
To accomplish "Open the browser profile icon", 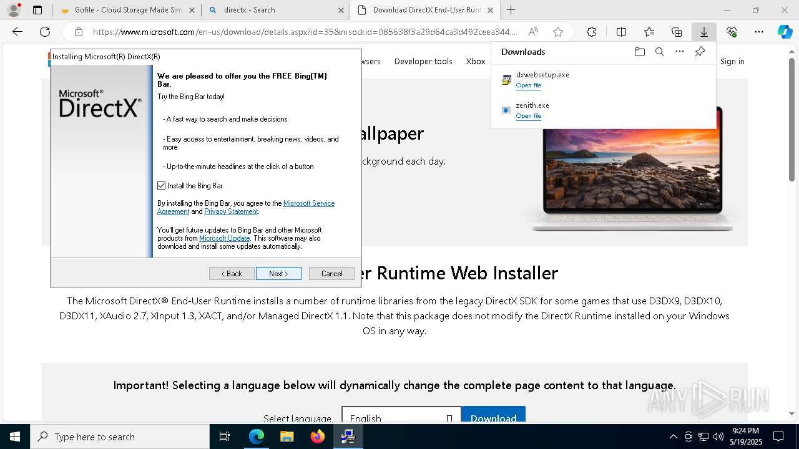I will (x=14, y=10).
